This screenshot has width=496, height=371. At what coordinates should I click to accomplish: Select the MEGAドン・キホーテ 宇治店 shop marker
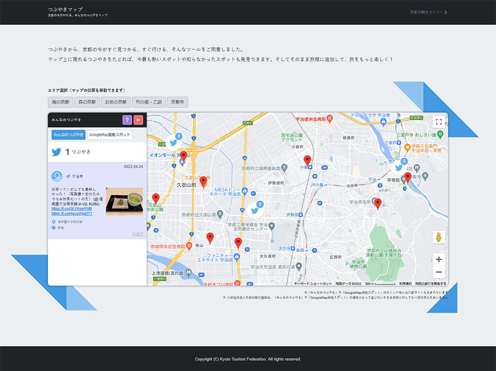click(245, 190)
